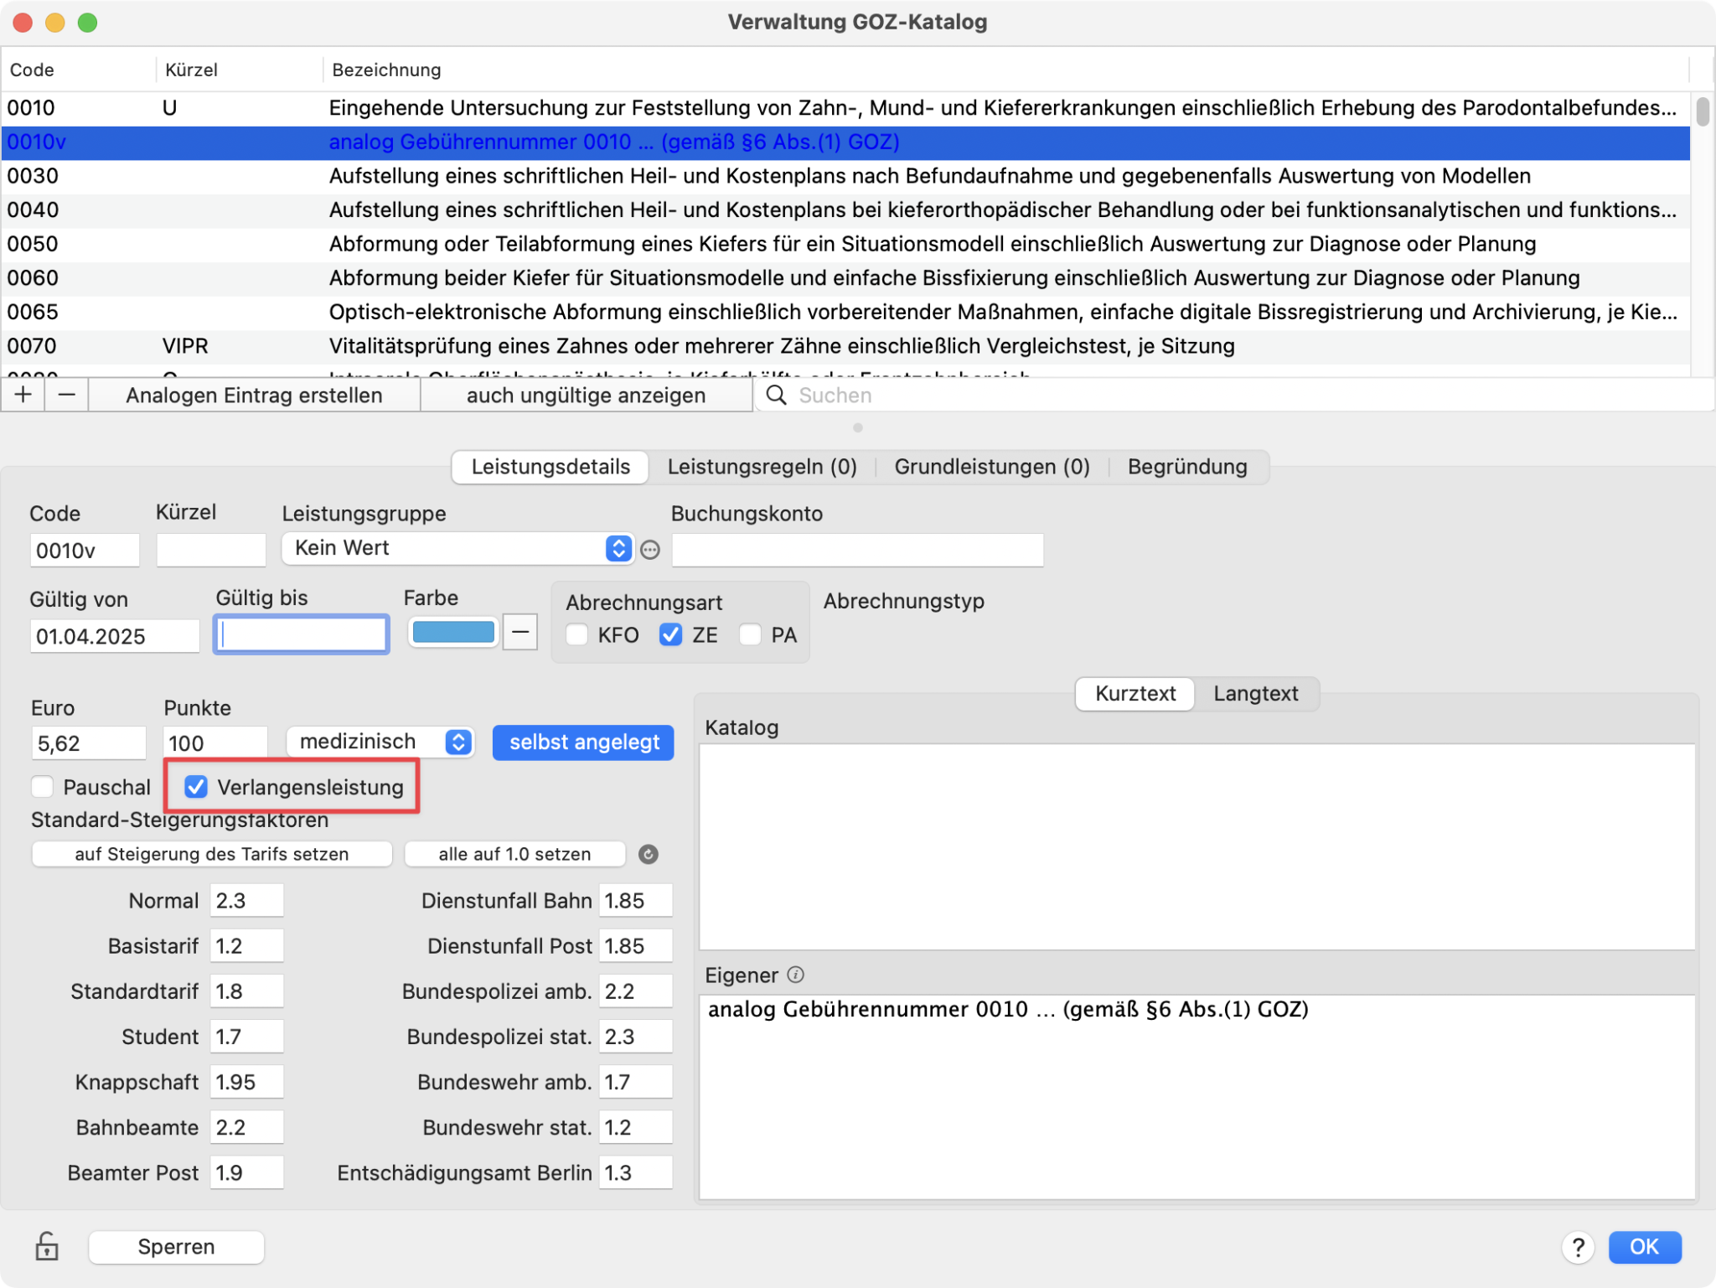
Task: Click the Gültig bis field
Action: pyautogui.click(x=302, y=634)
